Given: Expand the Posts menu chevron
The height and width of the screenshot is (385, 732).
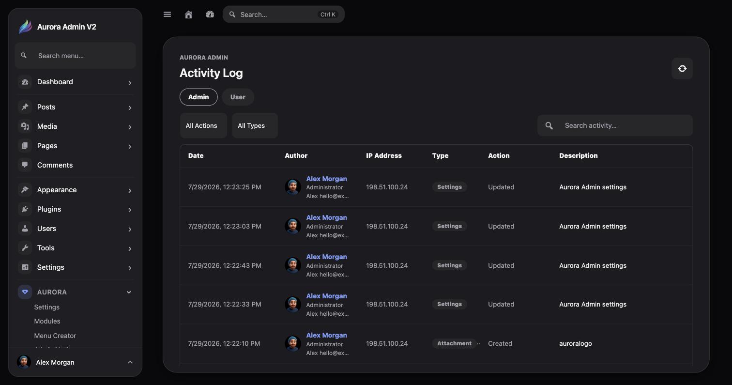Looking at the screenshot, I should [x=130, y=108].
